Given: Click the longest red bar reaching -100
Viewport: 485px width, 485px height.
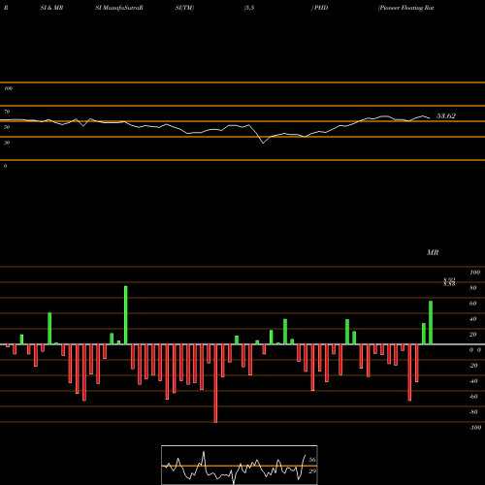Looking at the screenshot, I should pos(215,383).
